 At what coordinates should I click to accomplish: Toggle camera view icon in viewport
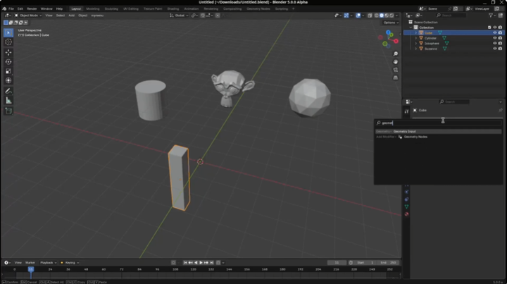(396, 70)
